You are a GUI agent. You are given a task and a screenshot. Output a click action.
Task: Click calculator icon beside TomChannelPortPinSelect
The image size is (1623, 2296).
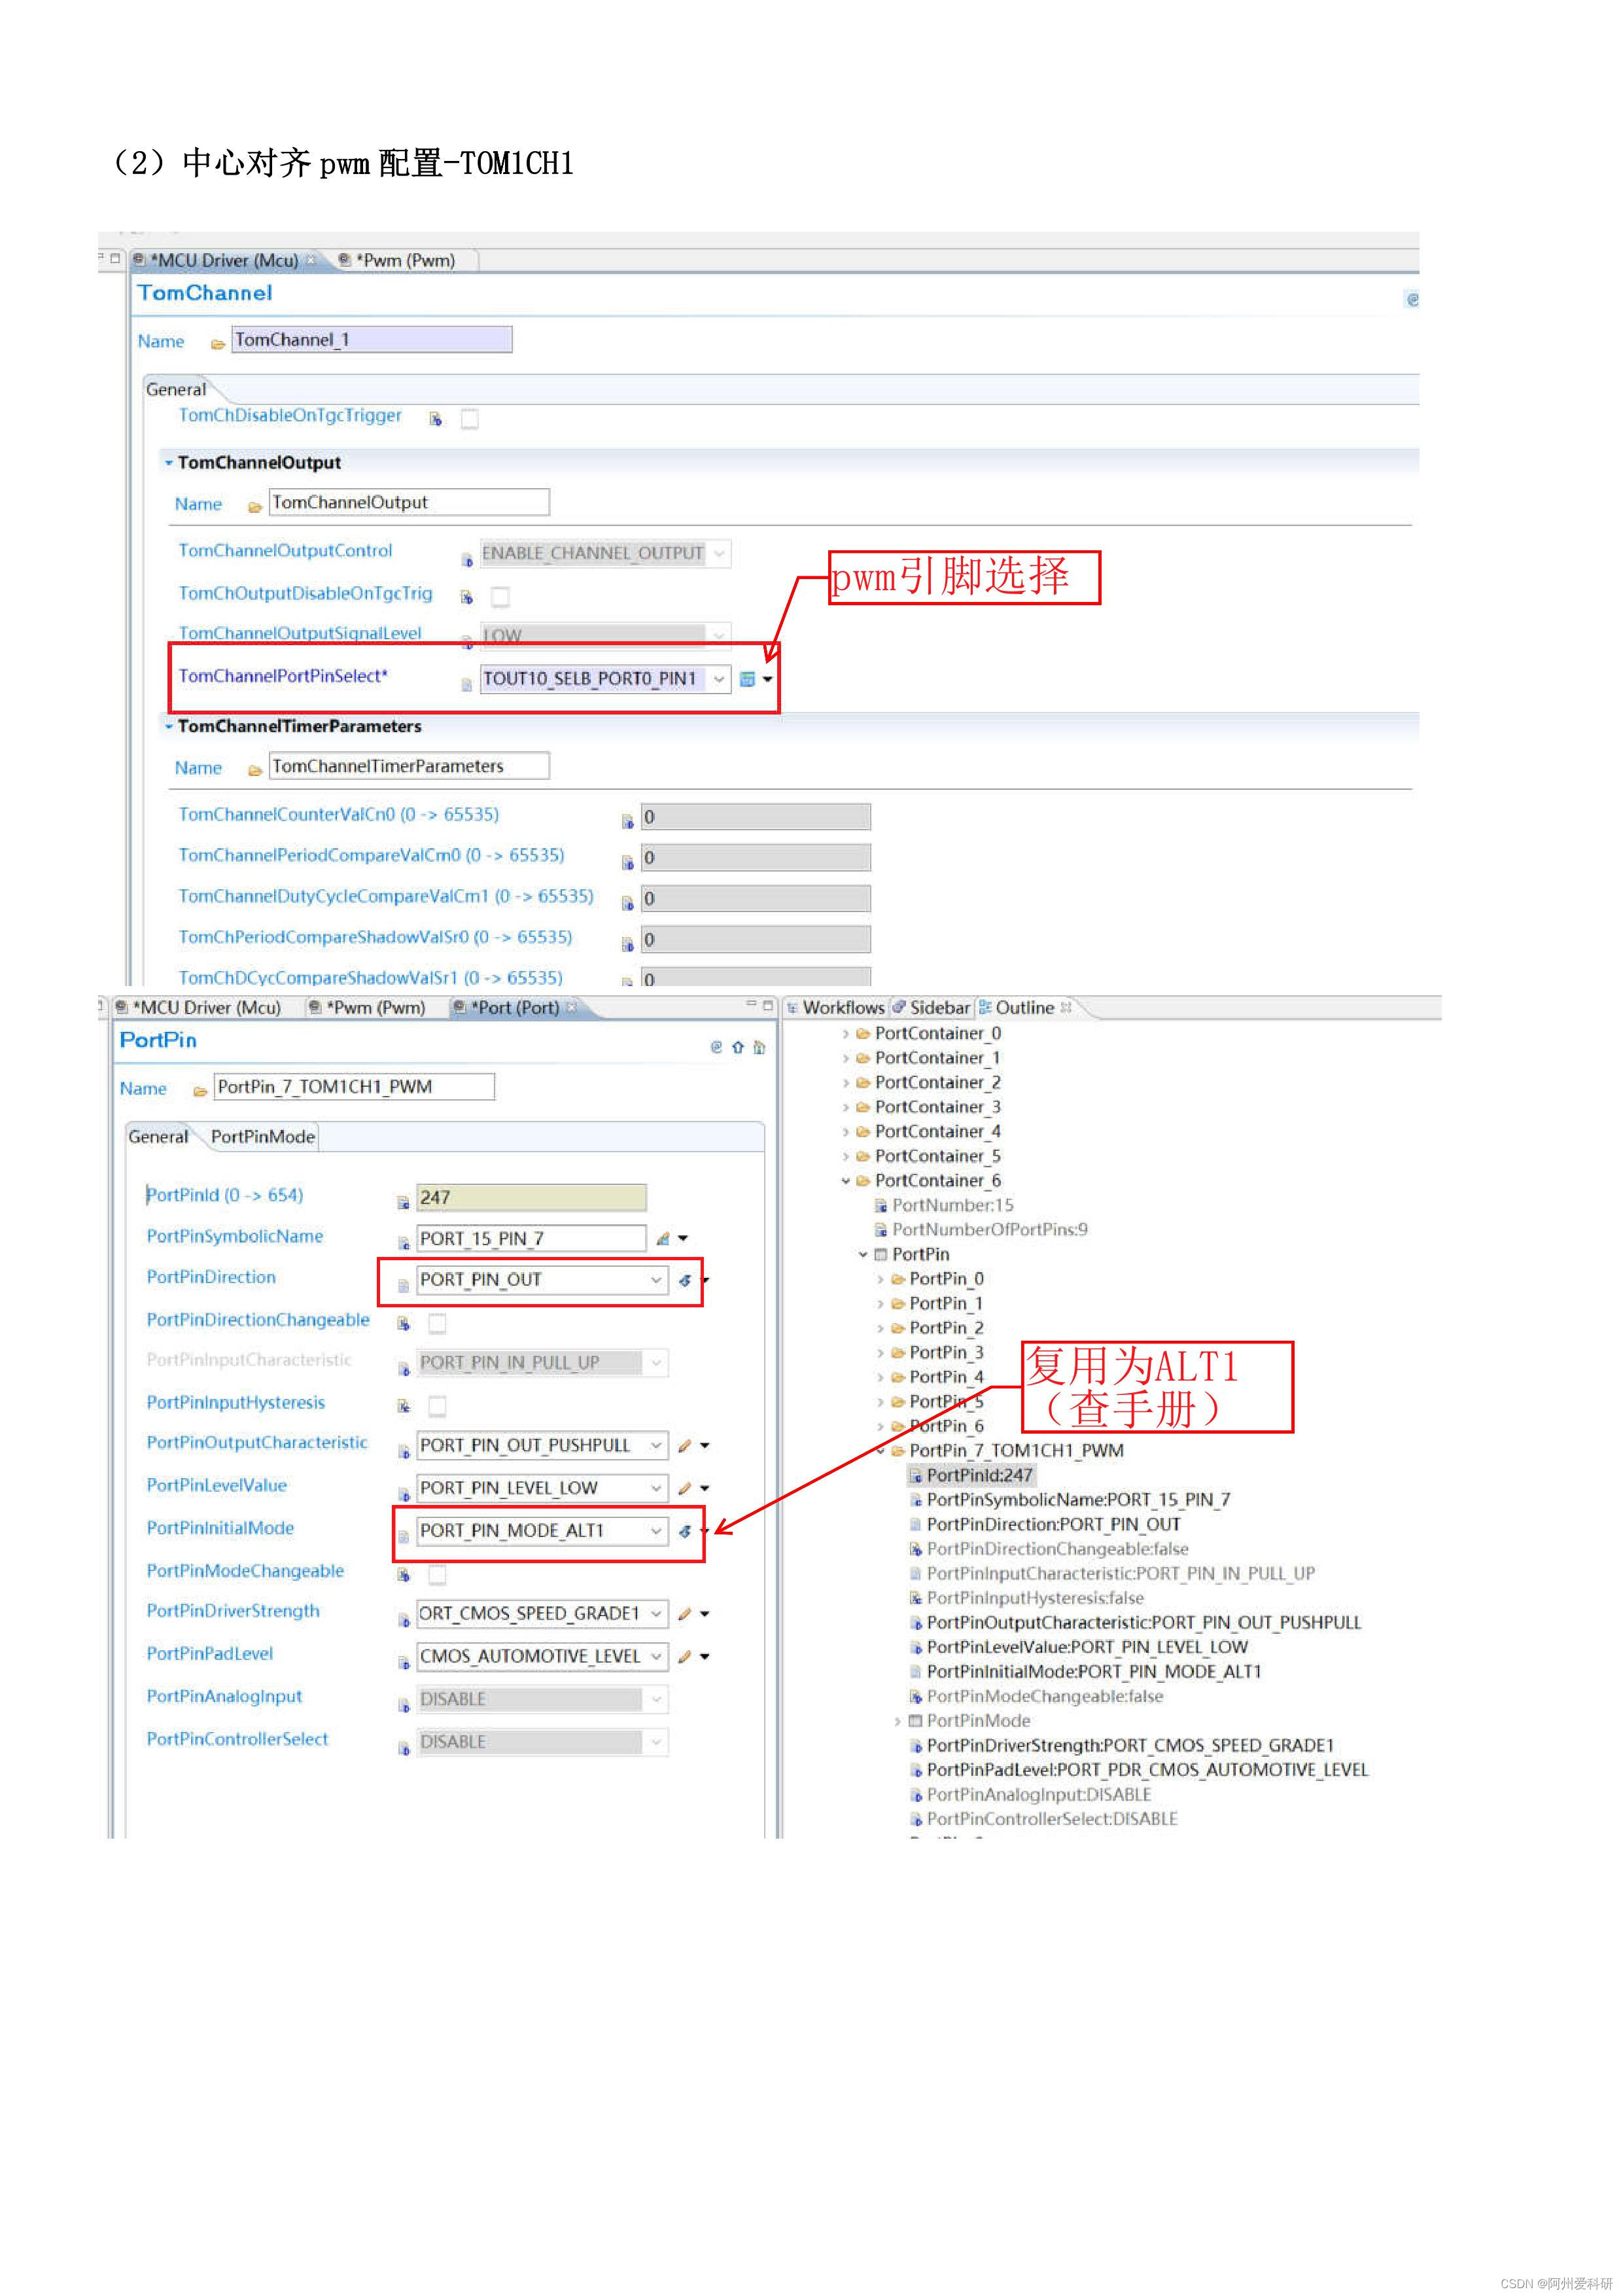(x=746, y=679)
